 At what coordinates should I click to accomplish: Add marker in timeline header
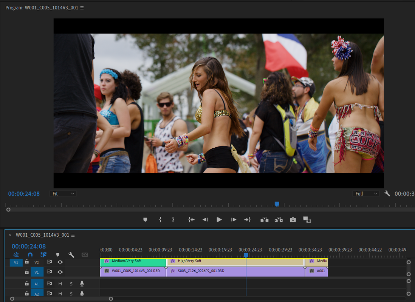point(58,255)
